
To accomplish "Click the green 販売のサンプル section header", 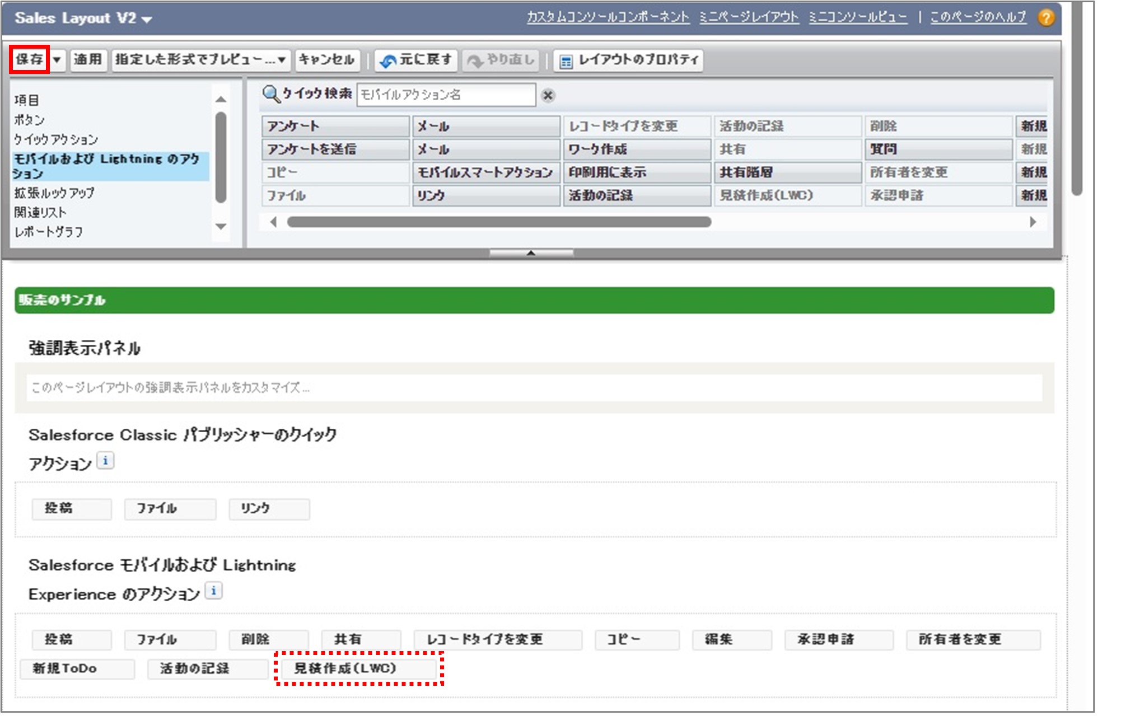I will tap(534, 300).
